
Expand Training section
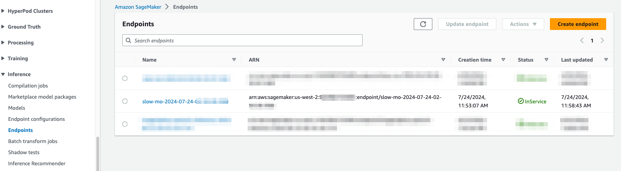pyautogui.click(x=3, y=58)
